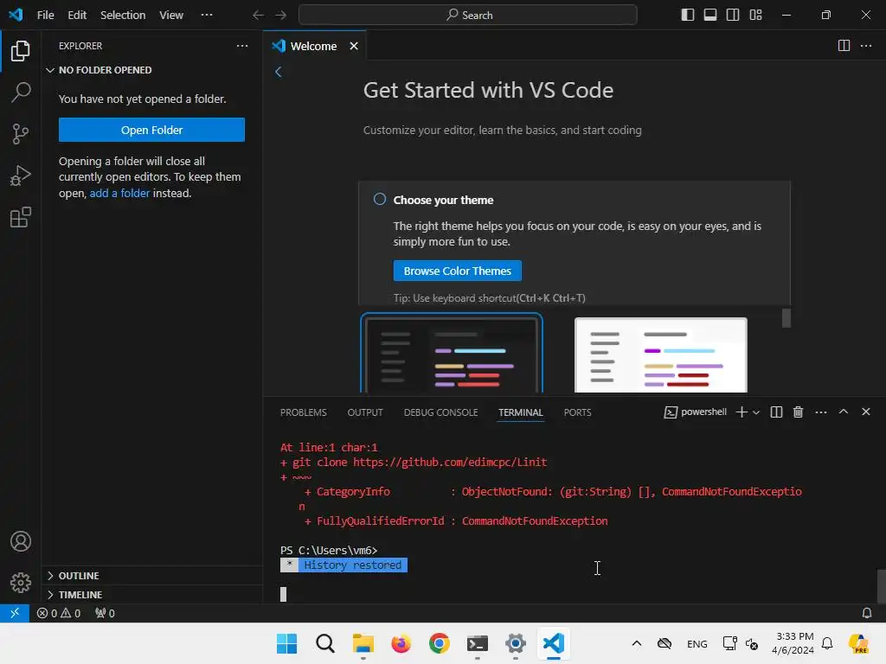886x664 pixels.
Task: Select the light theme preview thumbnail
Action: (x=660, y=355)
